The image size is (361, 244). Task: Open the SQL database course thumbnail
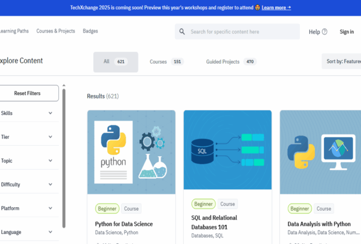pos(227,150)
